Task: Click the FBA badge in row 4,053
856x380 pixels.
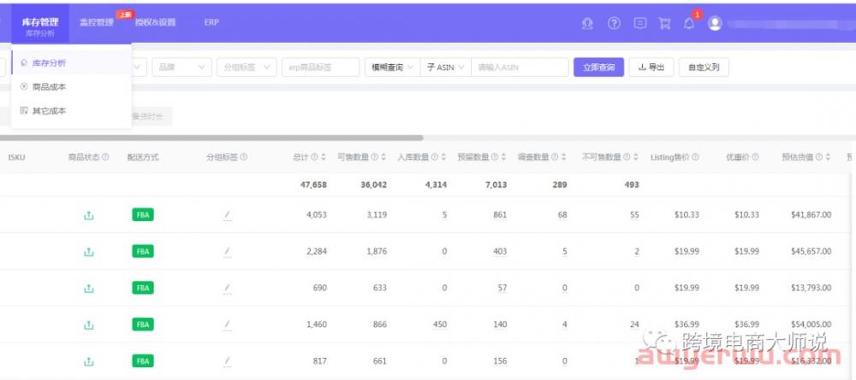Action: 142,215
